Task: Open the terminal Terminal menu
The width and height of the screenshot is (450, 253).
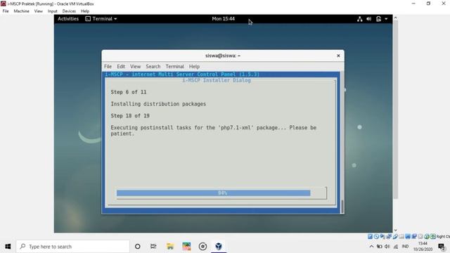Action: (x=174, y=66)
